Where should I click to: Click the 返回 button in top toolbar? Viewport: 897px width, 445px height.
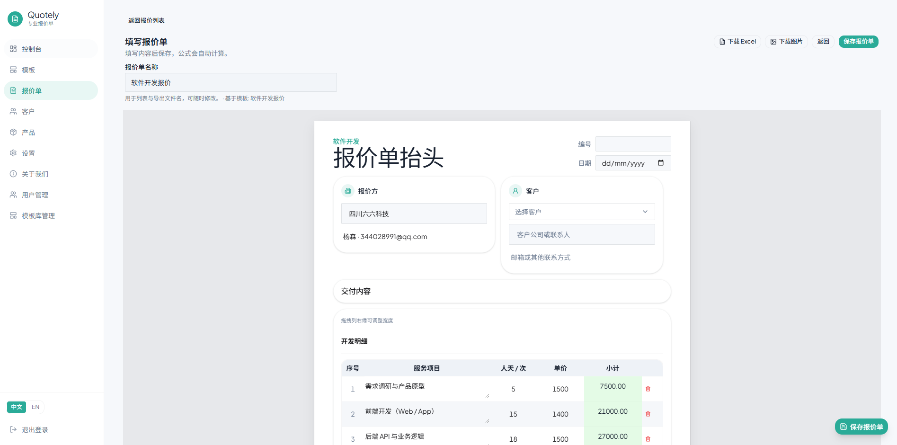[823, 42]
